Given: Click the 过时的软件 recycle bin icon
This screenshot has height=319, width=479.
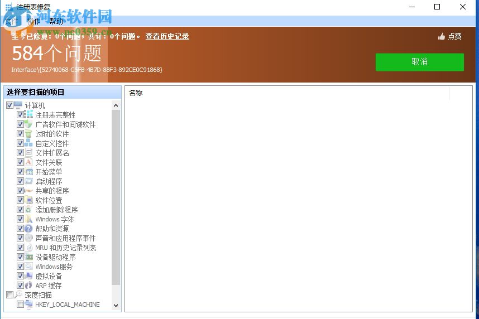Looking at the screenshot, I should (x=28, y=134).
